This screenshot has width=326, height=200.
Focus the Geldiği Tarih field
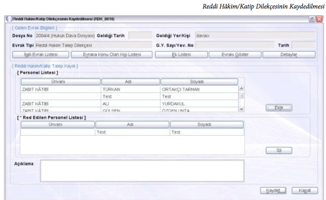click(x=140, y=35)
